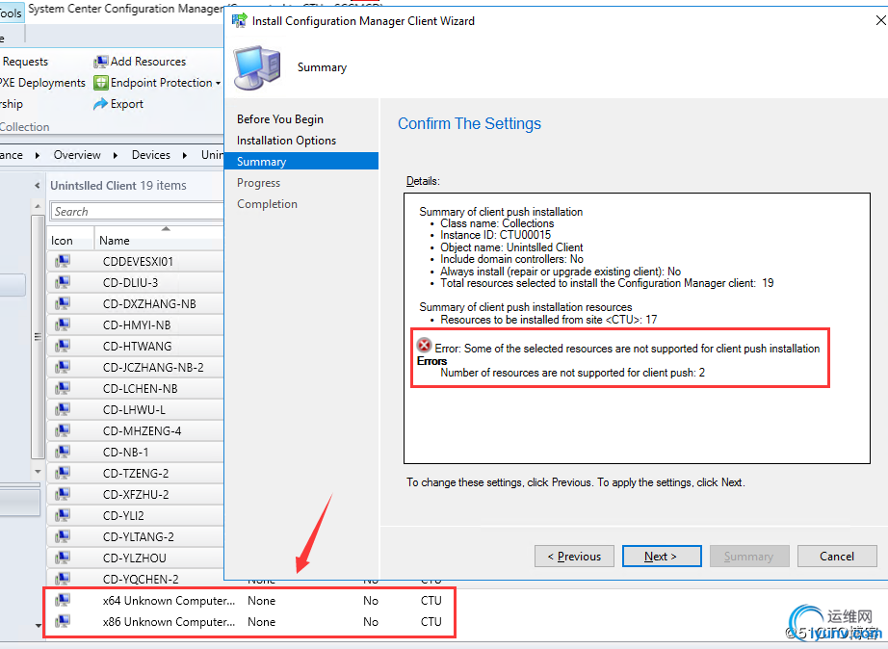Viewport: 888px width, 649px height.
Task: Select icon for x64 Unknown Computer
Action: point(63,600)
